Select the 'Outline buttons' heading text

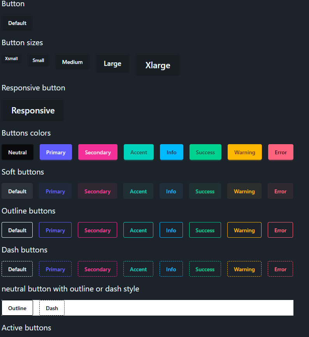tap(28, 211)
